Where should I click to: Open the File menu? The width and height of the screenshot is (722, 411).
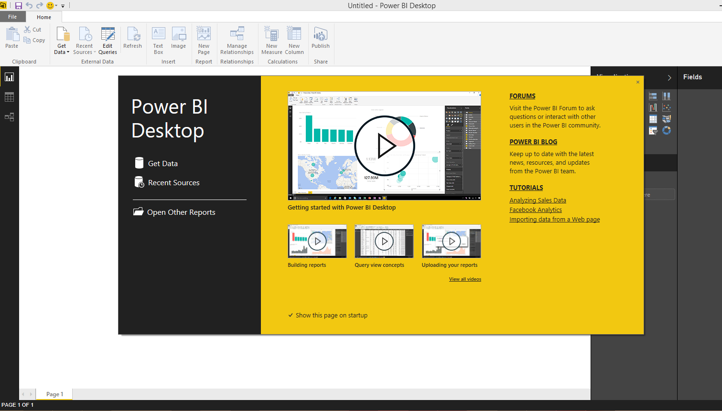12,16
